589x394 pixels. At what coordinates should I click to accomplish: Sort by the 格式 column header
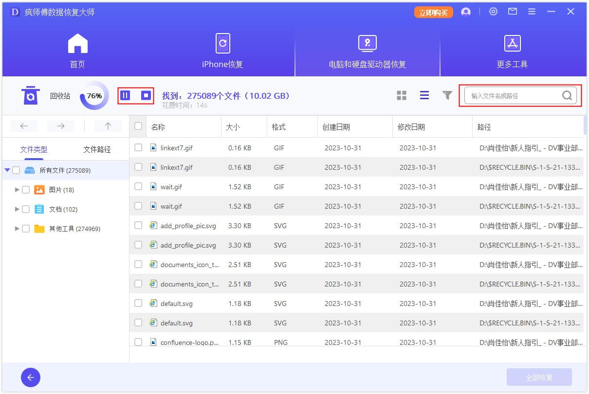[279, 127]
